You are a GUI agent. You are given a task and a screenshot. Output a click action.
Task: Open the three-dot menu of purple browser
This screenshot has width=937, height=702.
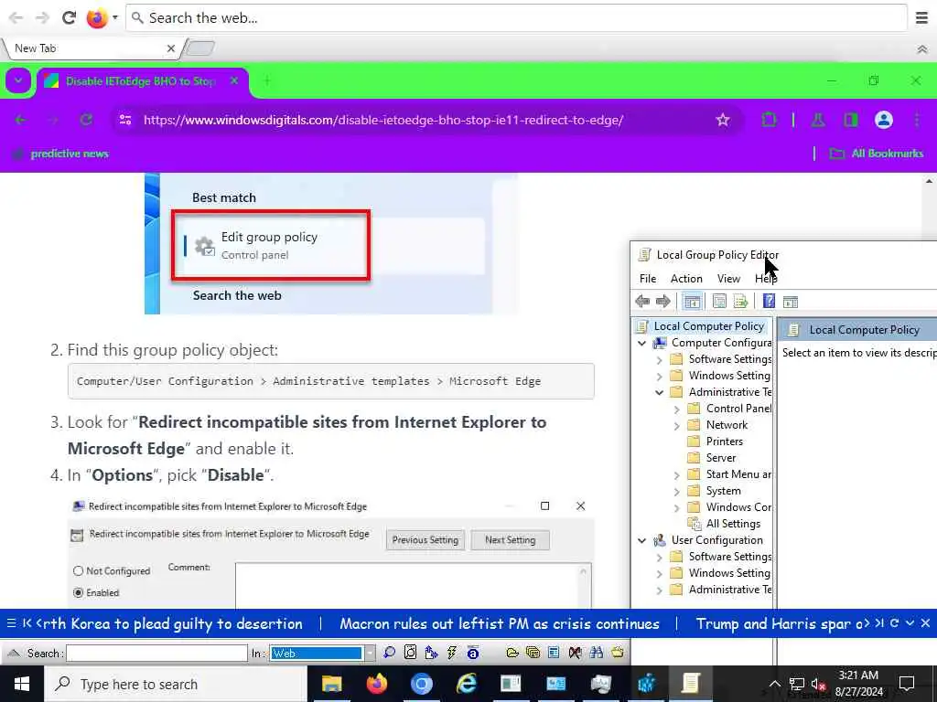(917, 120)
